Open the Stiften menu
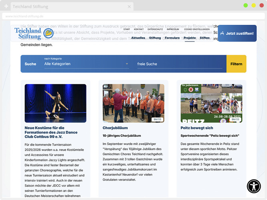Image resolution: width=267 pixels, height=200 pixels. click(x=205, y=38)
